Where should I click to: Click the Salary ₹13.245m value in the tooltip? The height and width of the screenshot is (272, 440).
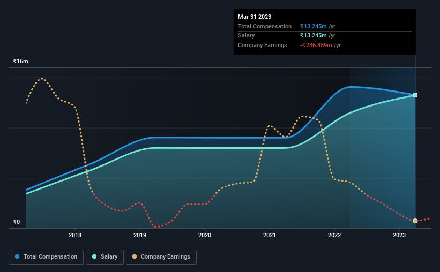pos(313,36)
